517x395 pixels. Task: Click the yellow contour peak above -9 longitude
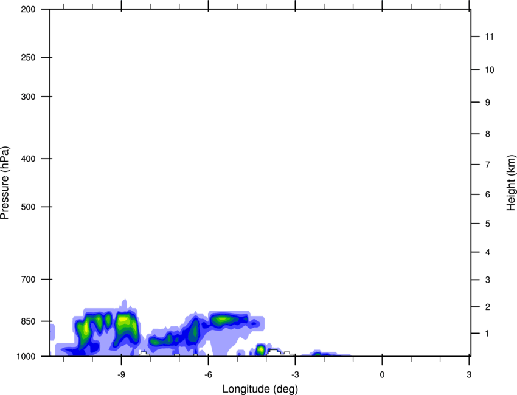pyautogui.click(x=124, y=319)
